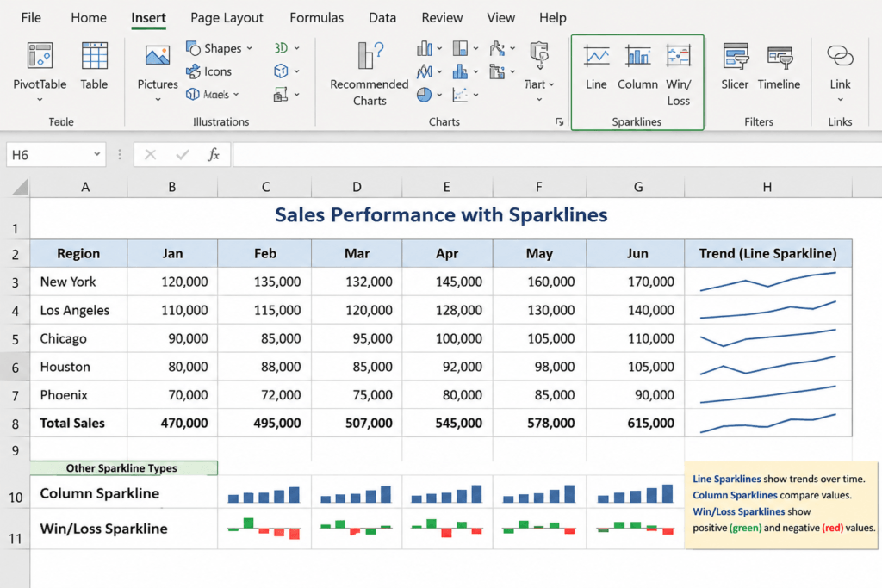Insert a Win/Loss sparkline
The image size is (882, 588).
tap(679, 56)
